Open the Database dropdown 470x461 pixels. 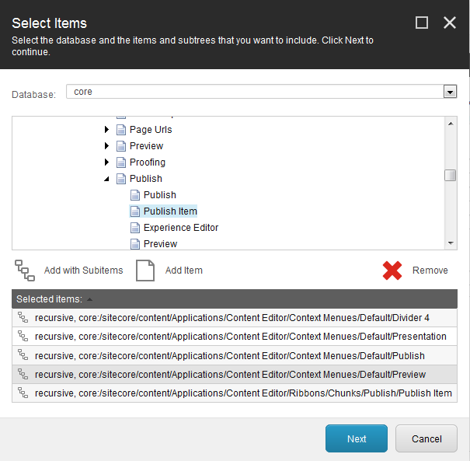coord(449,92)
